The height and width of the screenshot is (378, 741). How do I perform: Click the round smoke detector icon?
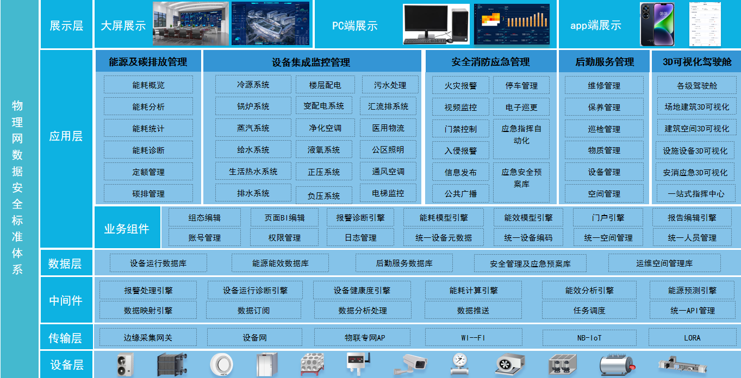point(221,364)
